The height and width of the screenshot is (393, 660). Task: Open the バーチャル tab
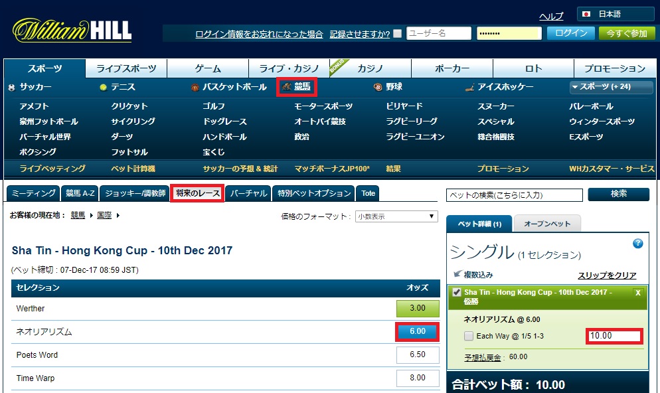pos(248,193)
